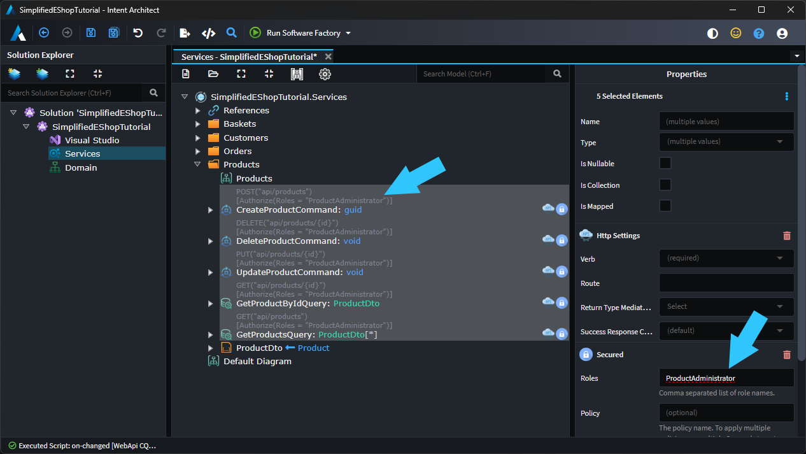The height and width of the screenshot is (454, 806).
Task: Open the Verb dropdown
Action: [x=726, y=259]
